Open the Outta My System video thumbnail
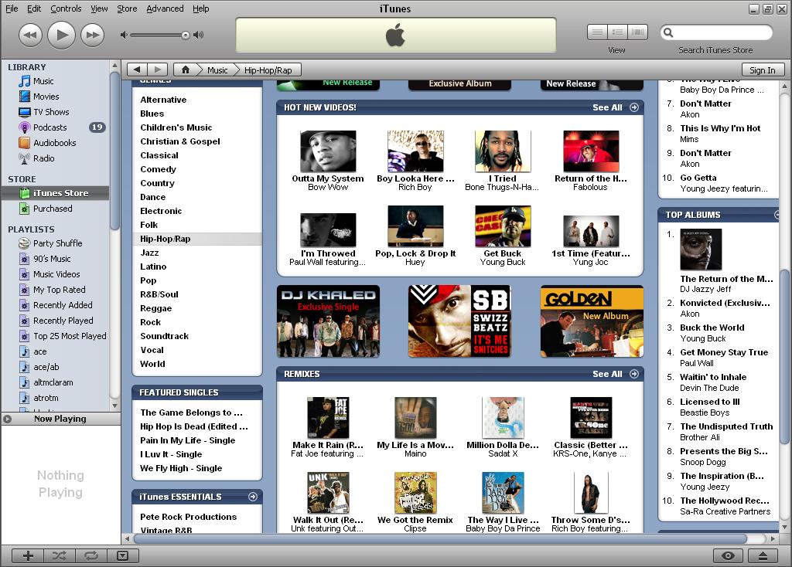This screenshot has width=792, height=567. (328, 151)
